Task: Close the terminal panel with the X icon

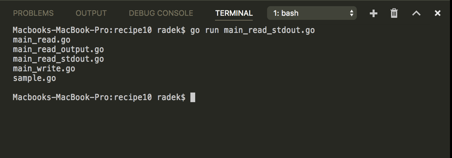Action: tap(437, 13)
